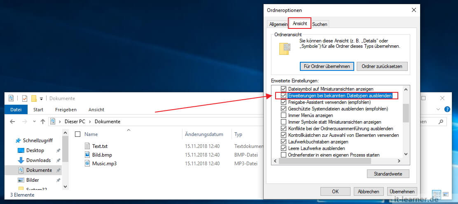This screenshot has width=458, height=204.
Task: Click Dieser PC in the address path
Action: tap(75, 122)
